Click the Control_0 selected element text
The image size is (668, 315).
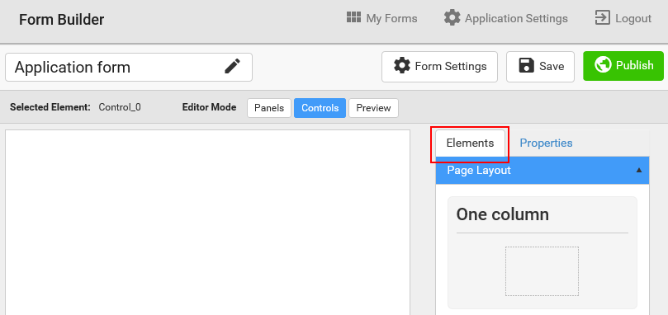pyautogui.click(x=120, y=107)
